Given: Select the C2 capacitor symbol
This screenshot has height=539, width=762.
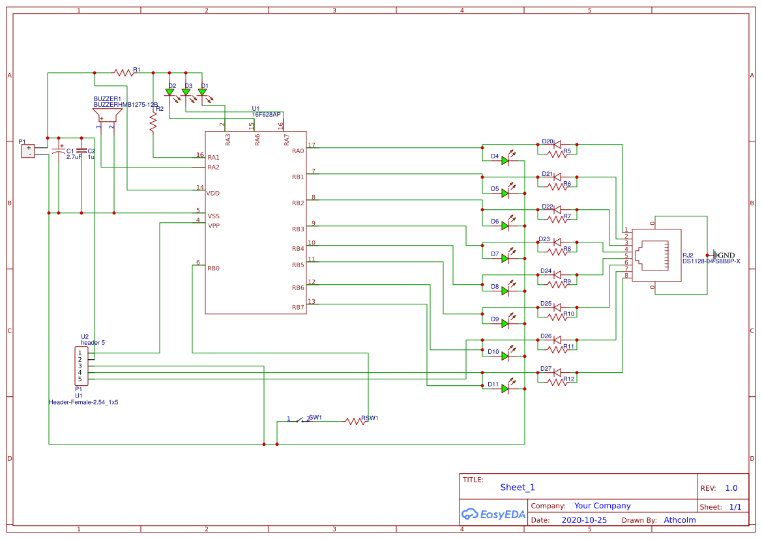Looking at the screenshot, I should [81, 152].
